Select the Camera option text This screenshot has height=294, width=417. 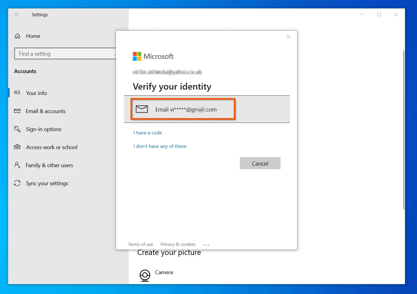164,272
